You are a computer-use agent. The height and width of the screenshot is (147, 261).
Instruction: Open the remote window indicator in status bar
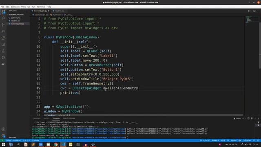point(2,140)
